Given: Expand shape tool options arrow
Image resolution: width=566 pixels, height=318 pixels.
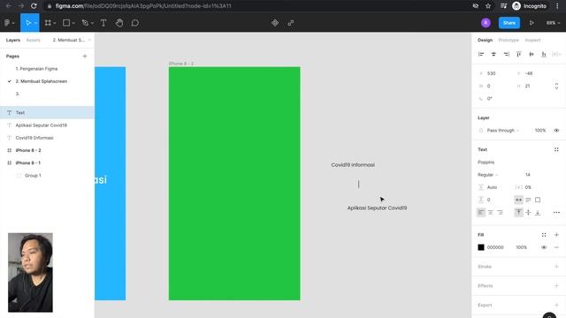Looking at the screenshot, I should [x=73, y=23].
